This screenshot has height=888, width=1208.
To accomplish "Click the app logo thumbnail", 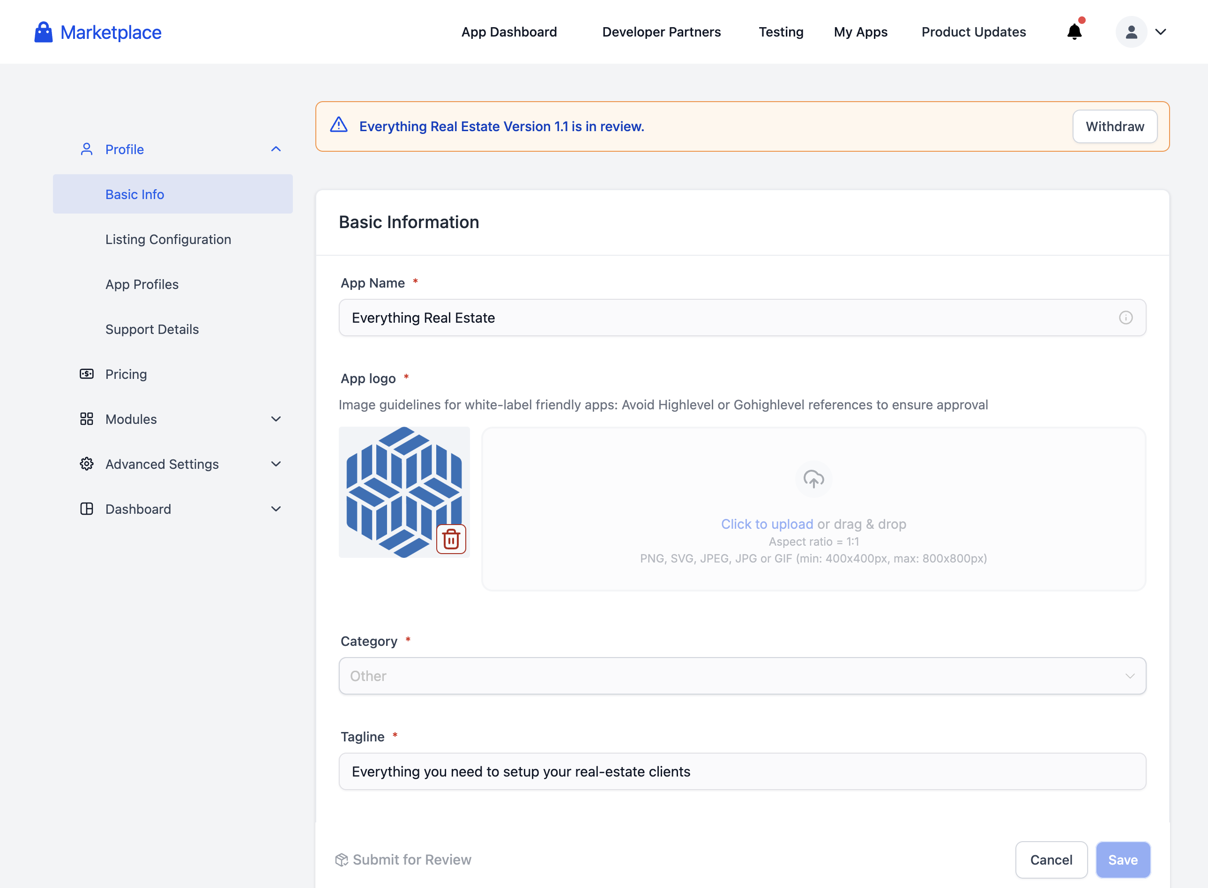I will coord(404,492).
